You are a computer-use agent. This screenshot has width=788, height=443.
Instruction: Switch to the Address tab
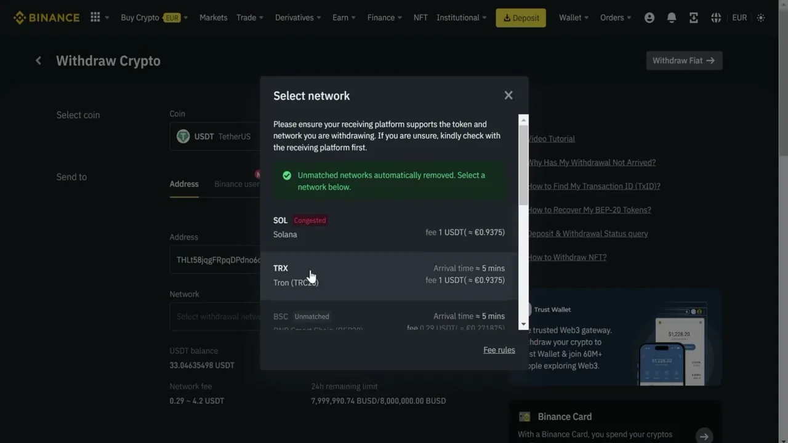tap(184, 184)
